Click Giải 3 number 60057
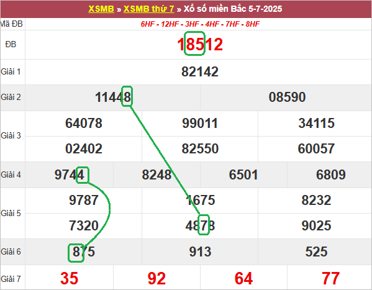Screen dimensions: 372x290 click(316, 148)
